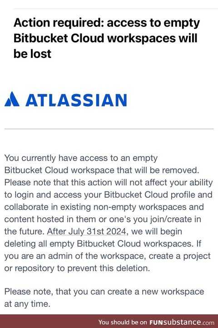Screen dimensions: 218x328
Task: Click the Atlassian triangle logo icon
Action: click(x=12, y=99)
